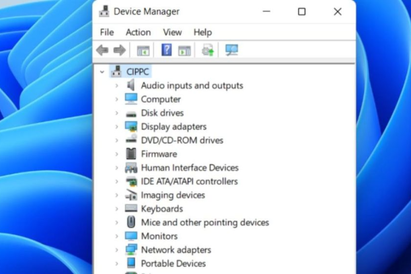Select Mice and other pointing devices label
The width and height of the screenshot is (411, 274).
tap(206, 222)
